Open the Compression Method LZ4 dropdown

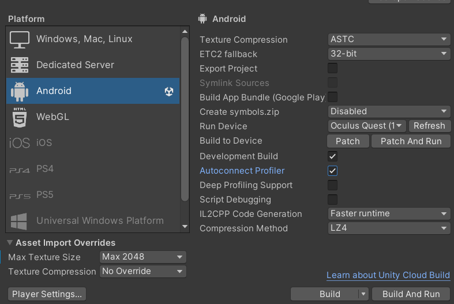[389, 228]
